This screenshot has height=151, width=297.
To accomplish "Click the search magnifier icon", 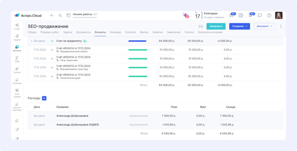I will tap(60, 15).
